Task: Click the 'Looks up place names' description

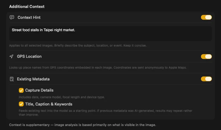Action: [x=98, y=67]
